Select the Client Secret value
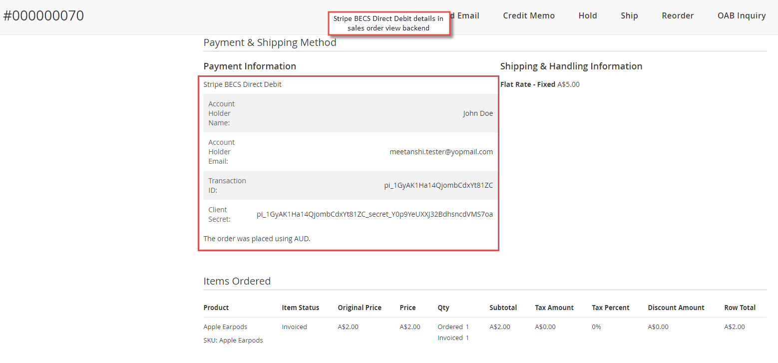Screen dimensions: 778x363 tap(375, 214)
